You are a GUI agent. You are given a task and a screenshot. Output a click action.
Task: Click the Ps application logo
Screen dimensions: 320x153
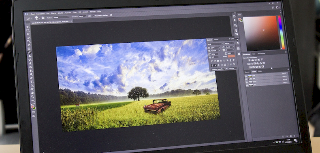click(x=26, y=14)
